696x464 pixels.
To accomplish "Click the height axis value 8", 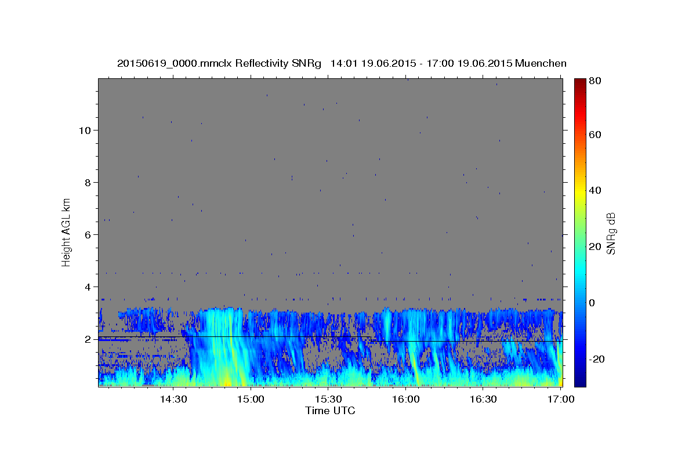I will (x=86, y=183).
